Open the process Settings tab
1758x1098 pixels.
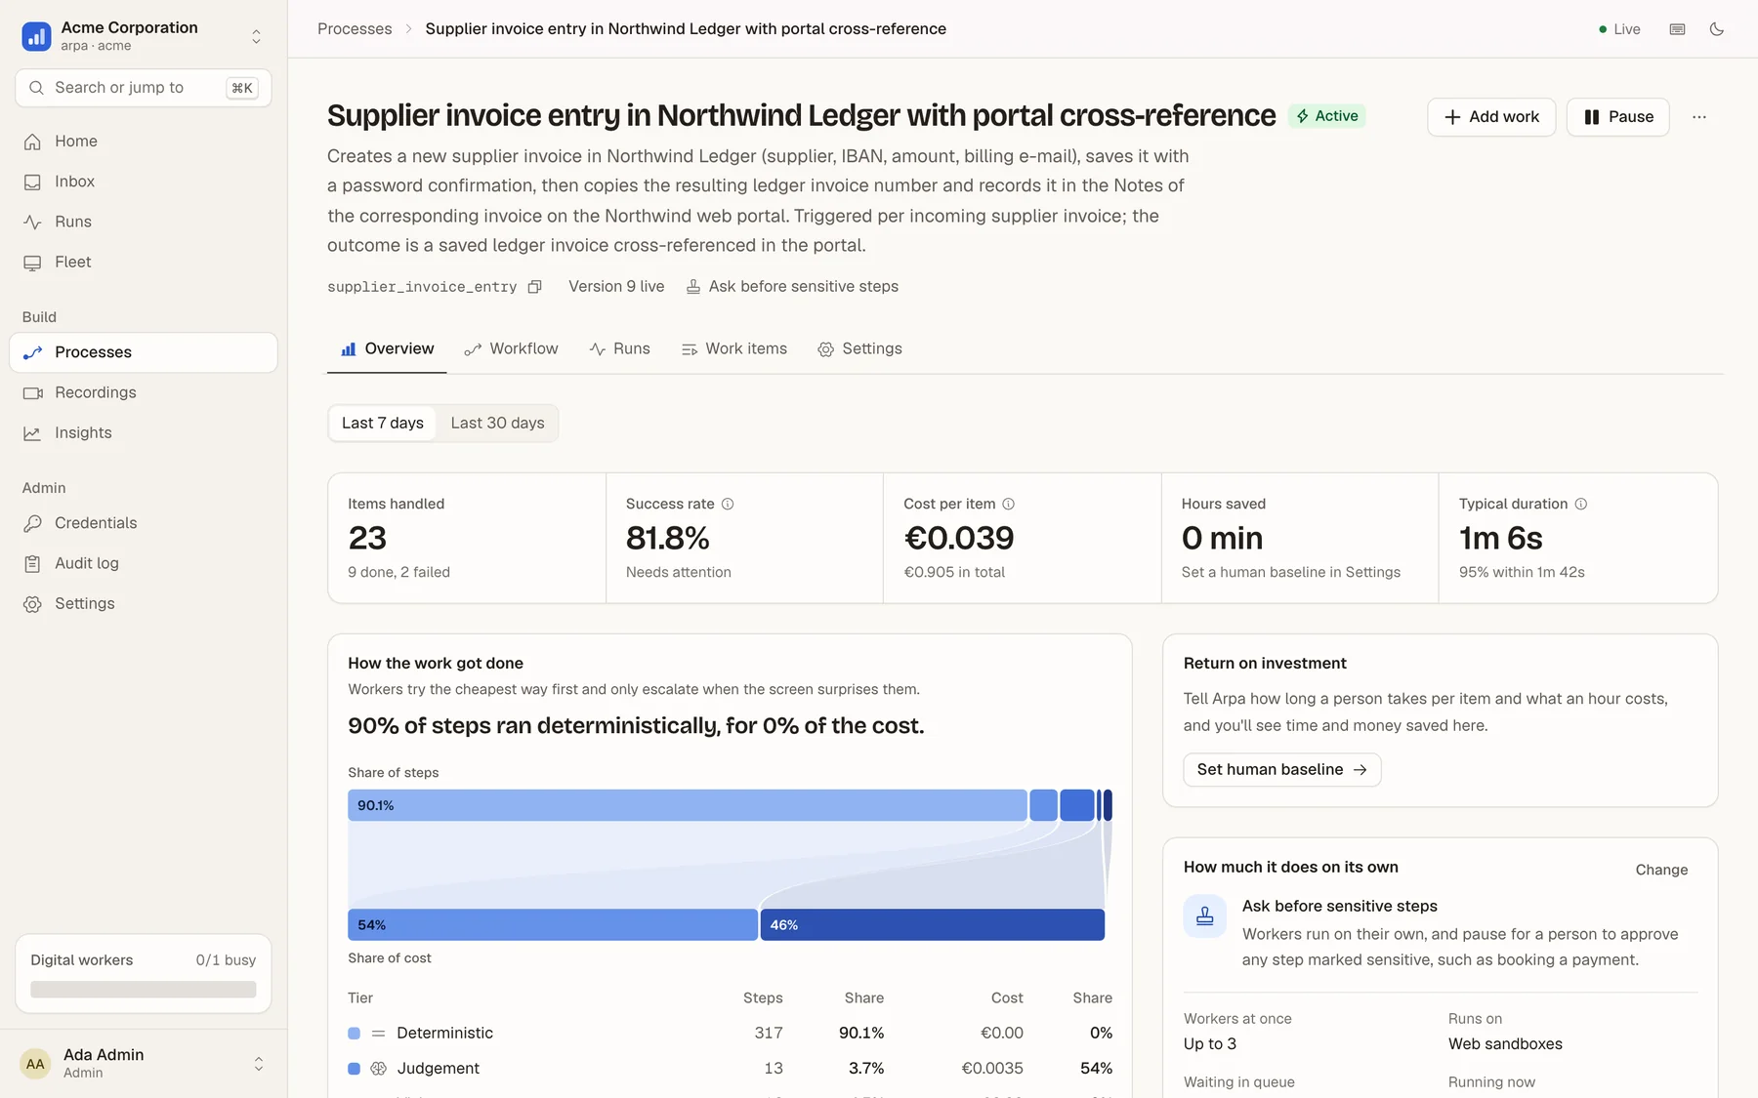(860, 349)
